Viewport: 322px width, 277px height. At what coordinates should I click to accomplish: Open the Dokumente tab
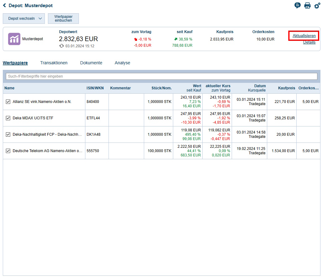click(91, 63)
